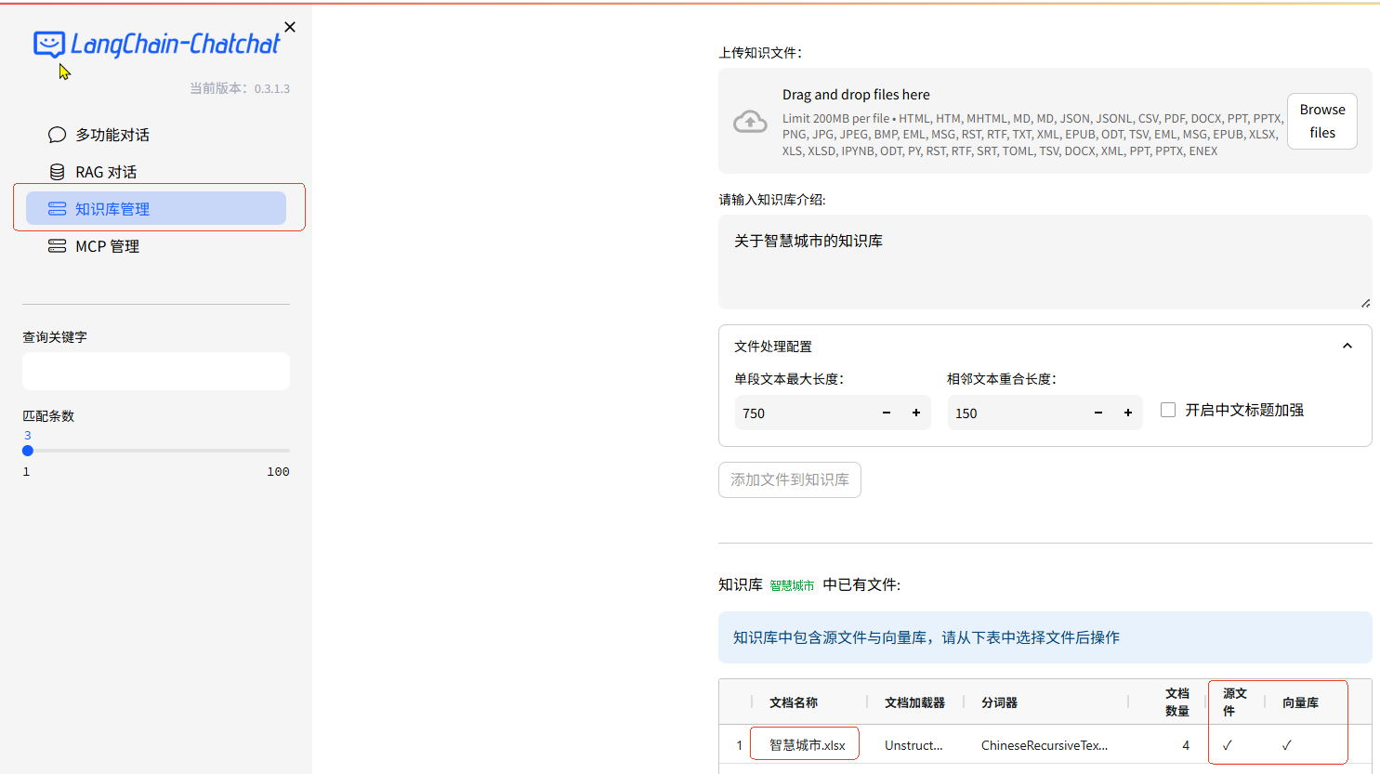Click the 知识库管理 sidebar icon
This screenshot has height=774, width=1380.
pyautogui.click(x=57, y=208)
